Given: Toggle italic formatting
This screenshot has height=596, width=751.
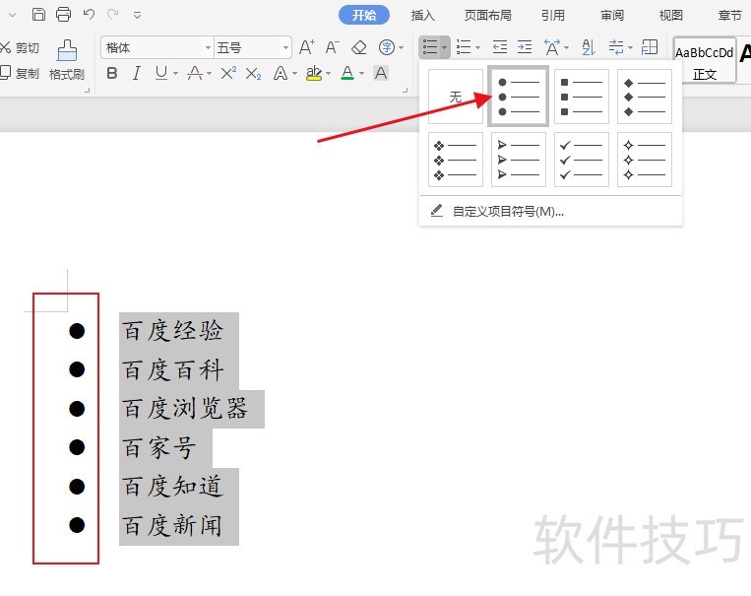Looking at the screenshot, I should click(x=137, y=73).
